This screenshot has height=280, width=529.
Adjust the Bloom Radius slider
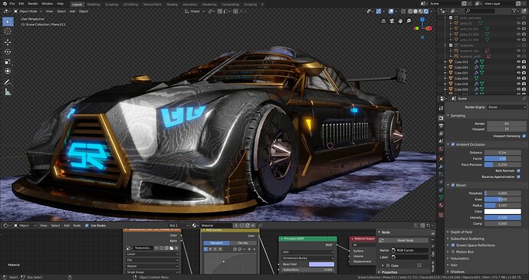503,206
